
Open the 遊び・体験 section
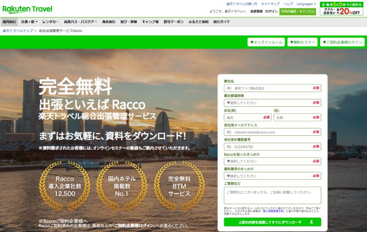(x=129, y=22)
